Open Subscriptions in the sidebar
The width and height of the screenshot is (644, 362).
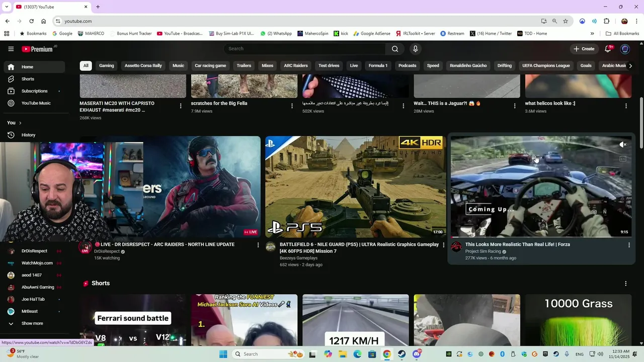[x=34, y=91]
